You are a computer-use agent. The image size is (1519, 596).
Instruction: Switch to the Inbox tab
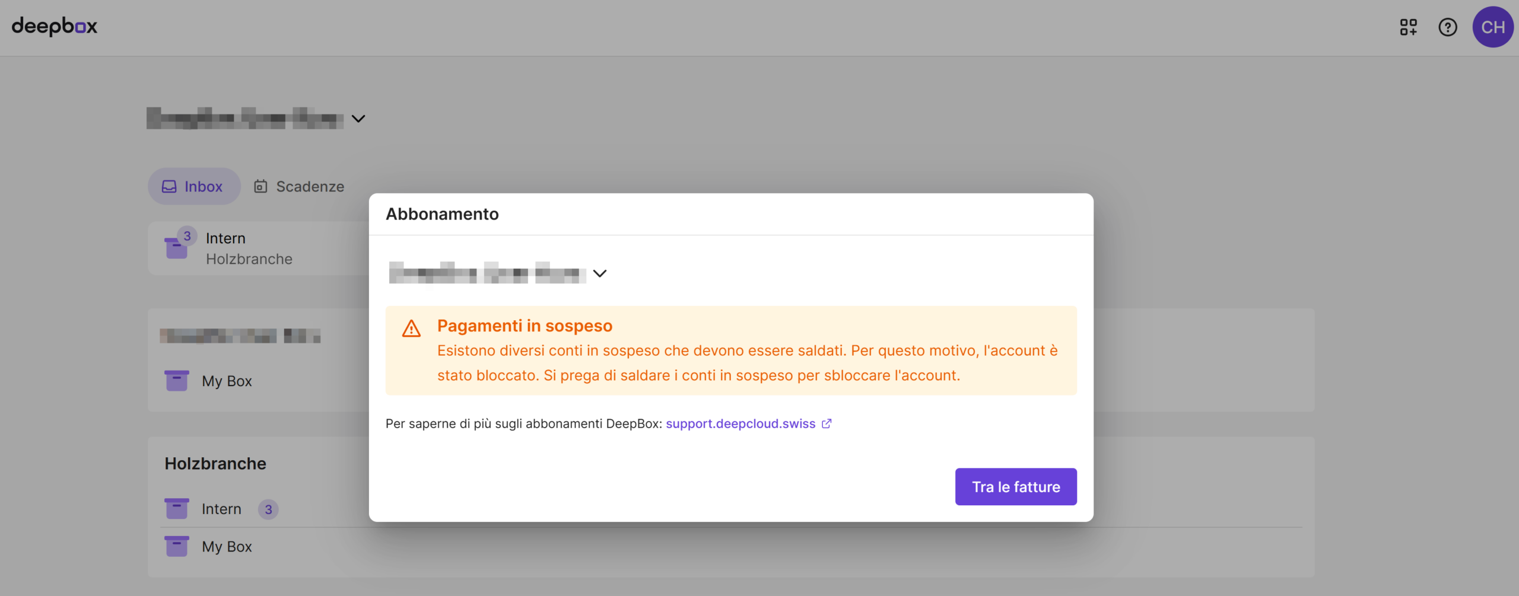[194, 186]
